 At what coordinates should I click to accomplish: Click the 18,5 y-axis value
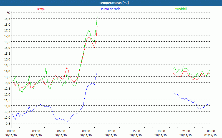coord(7,18)
